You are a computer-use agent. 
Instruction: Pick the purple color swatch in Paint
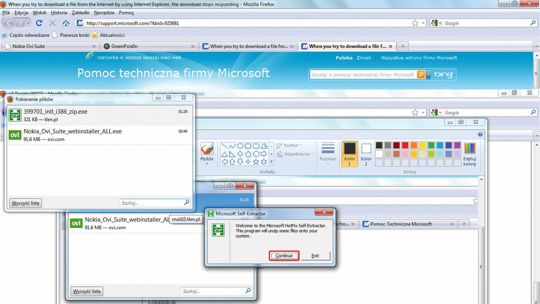457,145
